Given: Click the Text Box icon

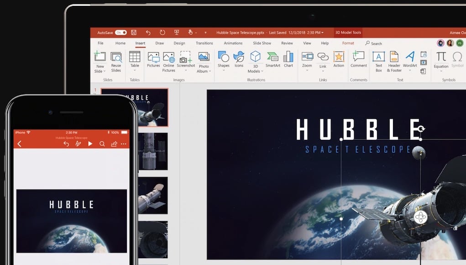Looking at the screenshot, I should point(379,56).
